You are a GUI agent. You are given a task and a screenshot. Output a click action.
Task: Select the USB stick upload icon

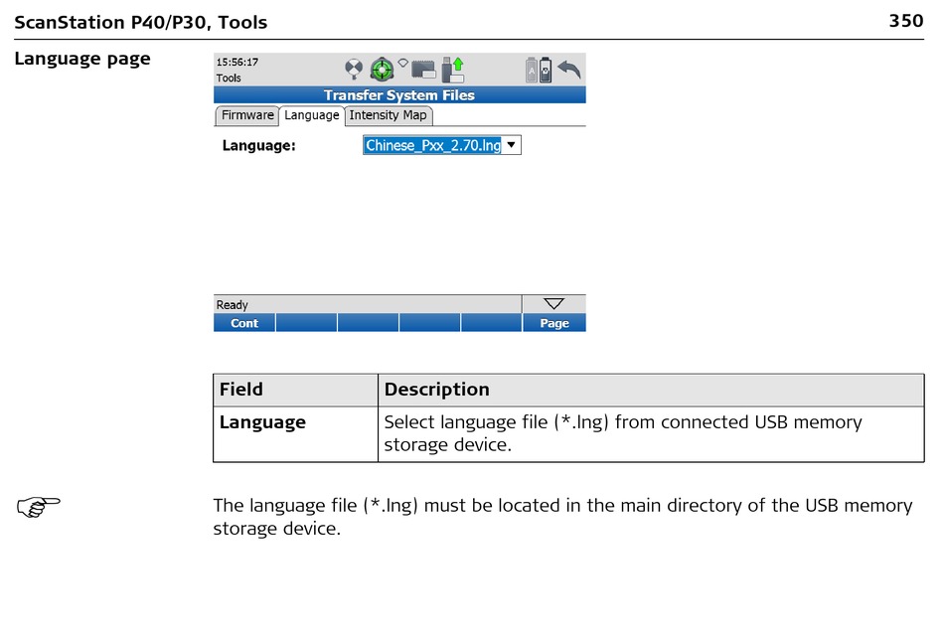pos(453,70)
